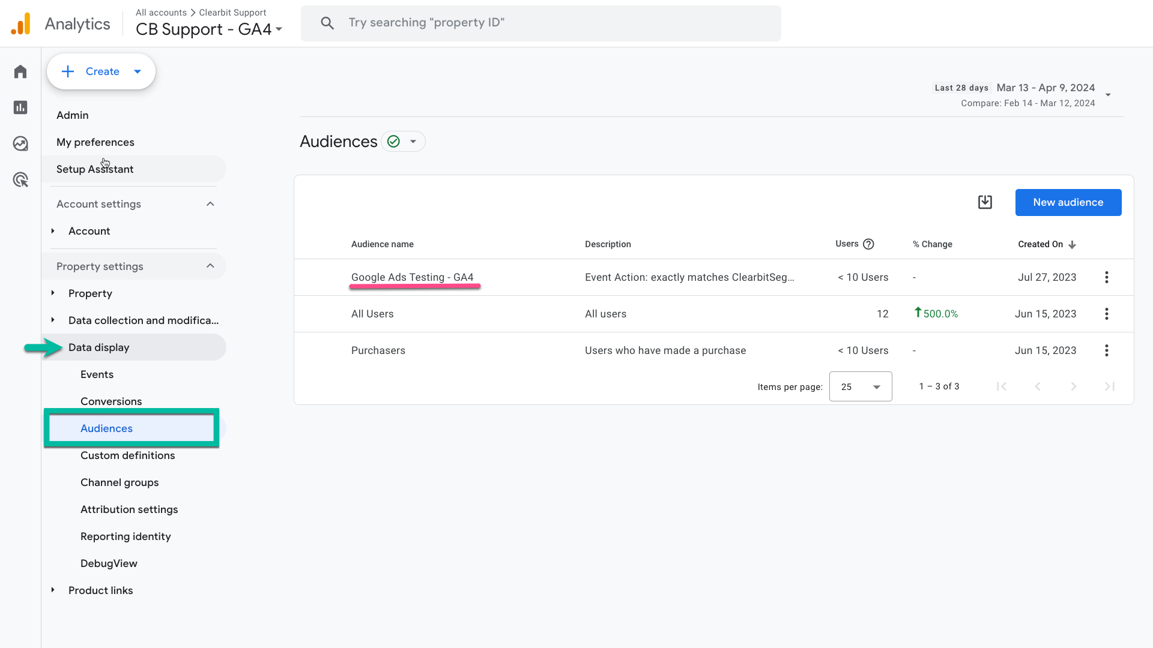
Task: Open the All Users audience
Action: pyautogui.click(x=372, y=314)
